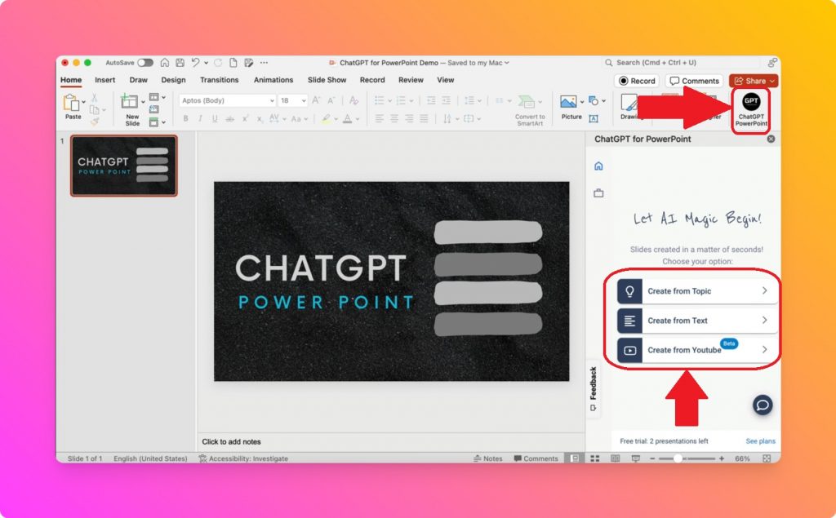Open the chat bubble in the ChatGPT panel

(x=762, y=404)
